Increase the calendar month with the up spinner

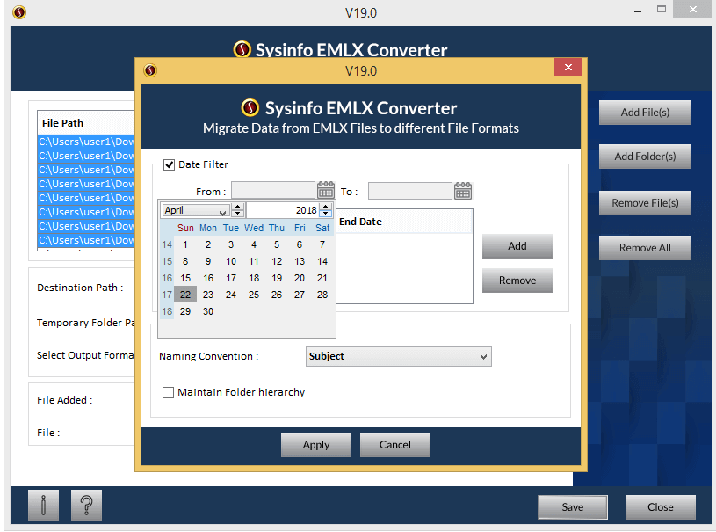tap(237, 207)
